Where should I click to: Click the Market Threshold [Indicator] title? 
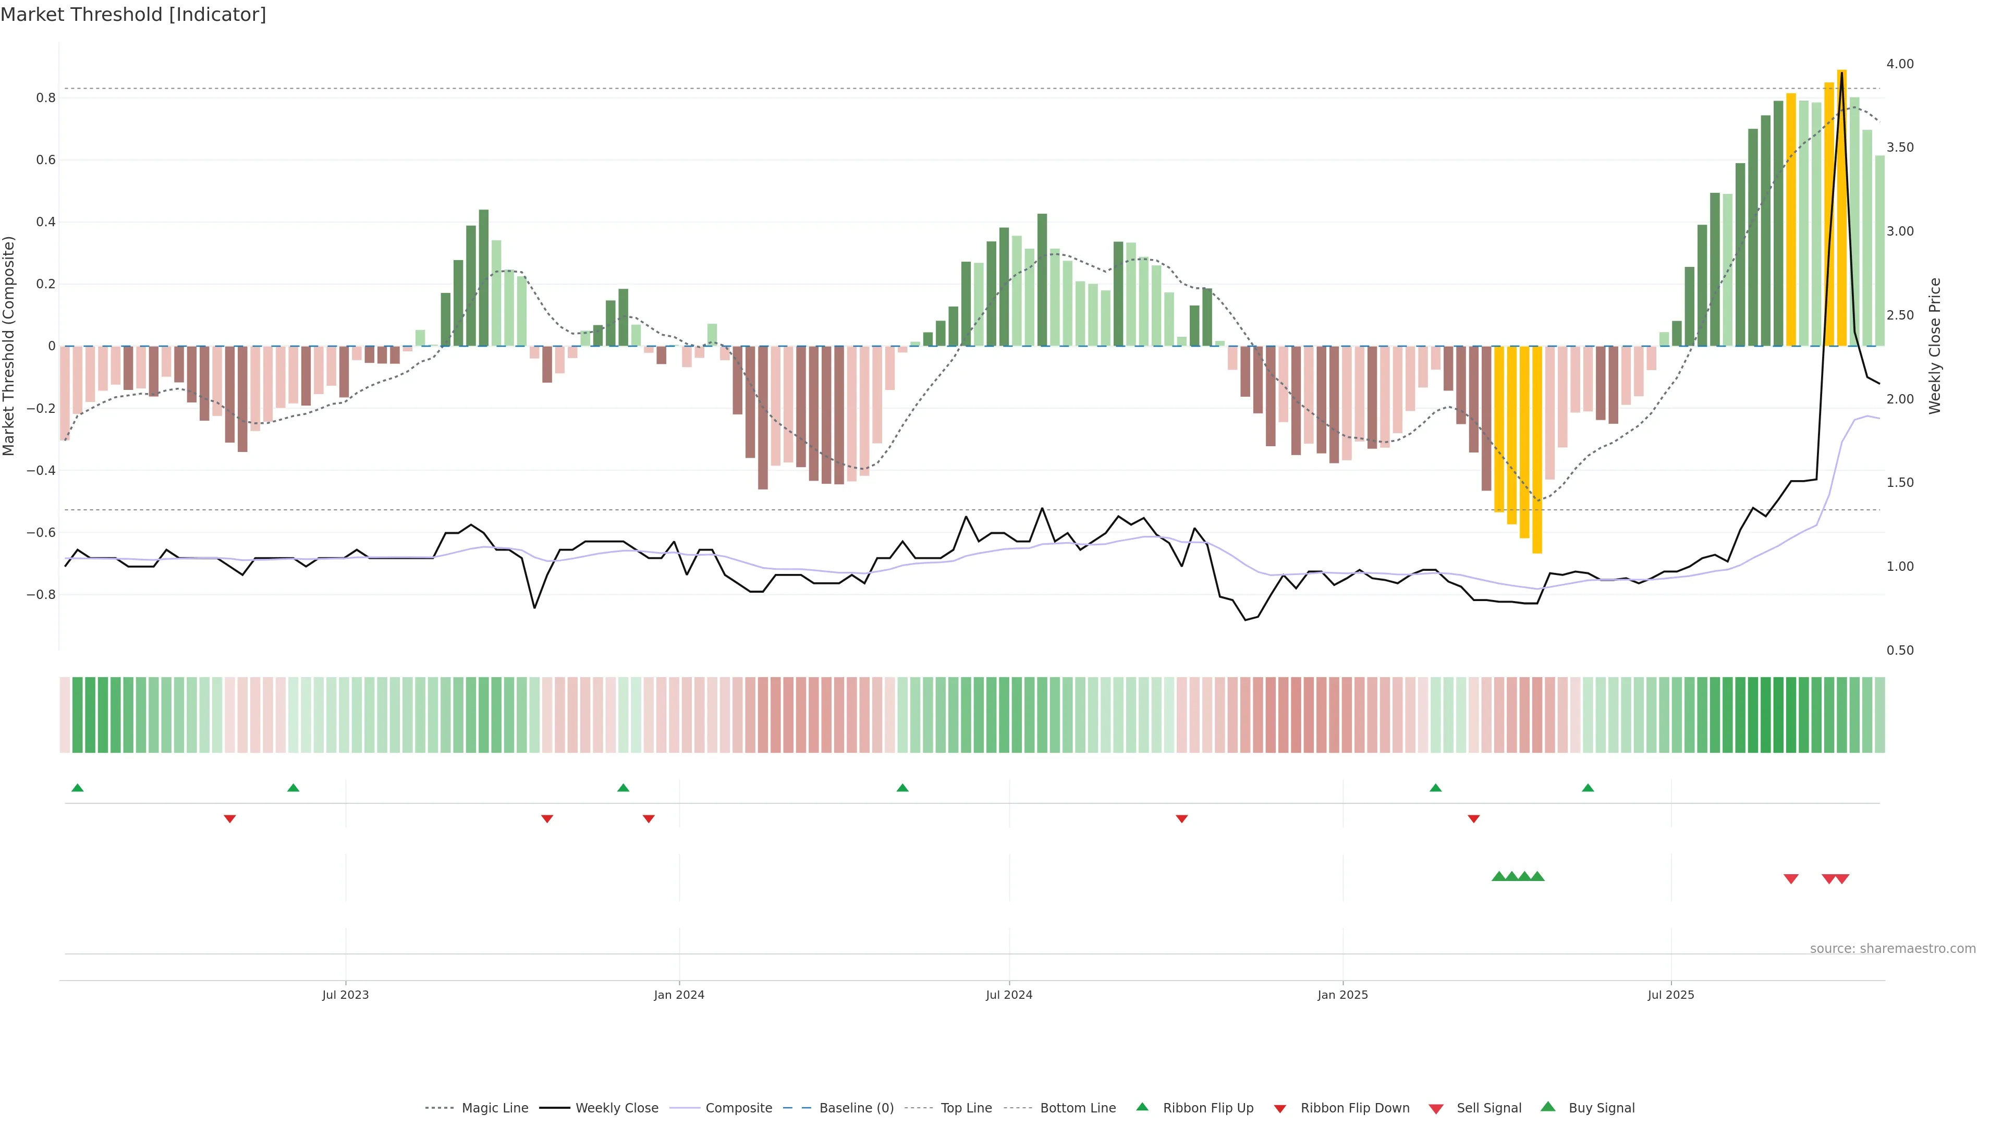click(x=133, y=15)
